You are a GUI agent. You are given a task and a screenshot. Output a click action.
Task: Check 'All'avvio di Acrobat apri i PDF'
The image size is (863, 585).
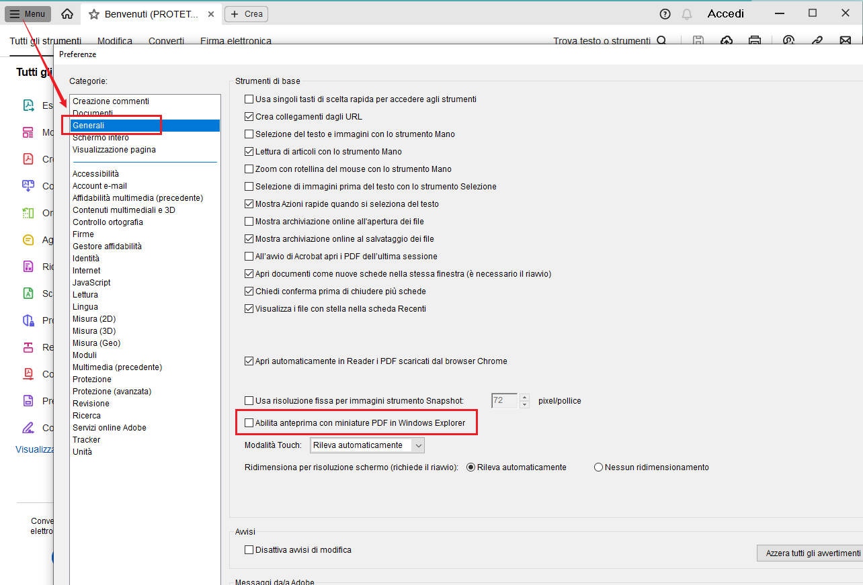click(249, 257)
